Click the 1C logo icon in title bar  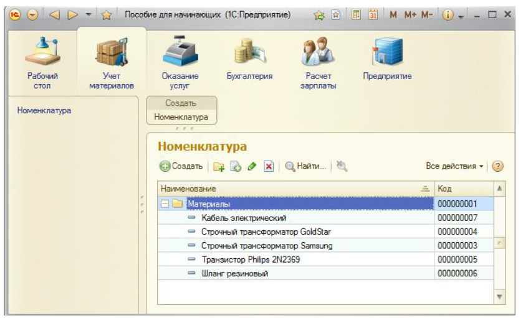[x=15, y=15]
